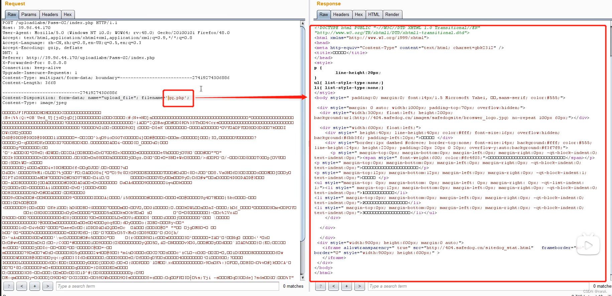This screenshot has height=296, width=612.
Task: Click request search next '>' button
Action: (x=48, y=286)
